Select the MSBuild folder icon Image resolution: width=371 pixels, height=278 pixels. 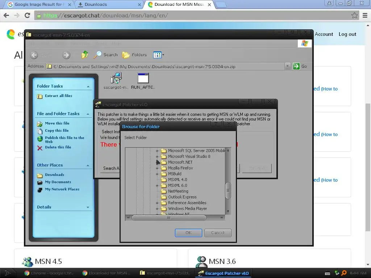click(164, 174)
